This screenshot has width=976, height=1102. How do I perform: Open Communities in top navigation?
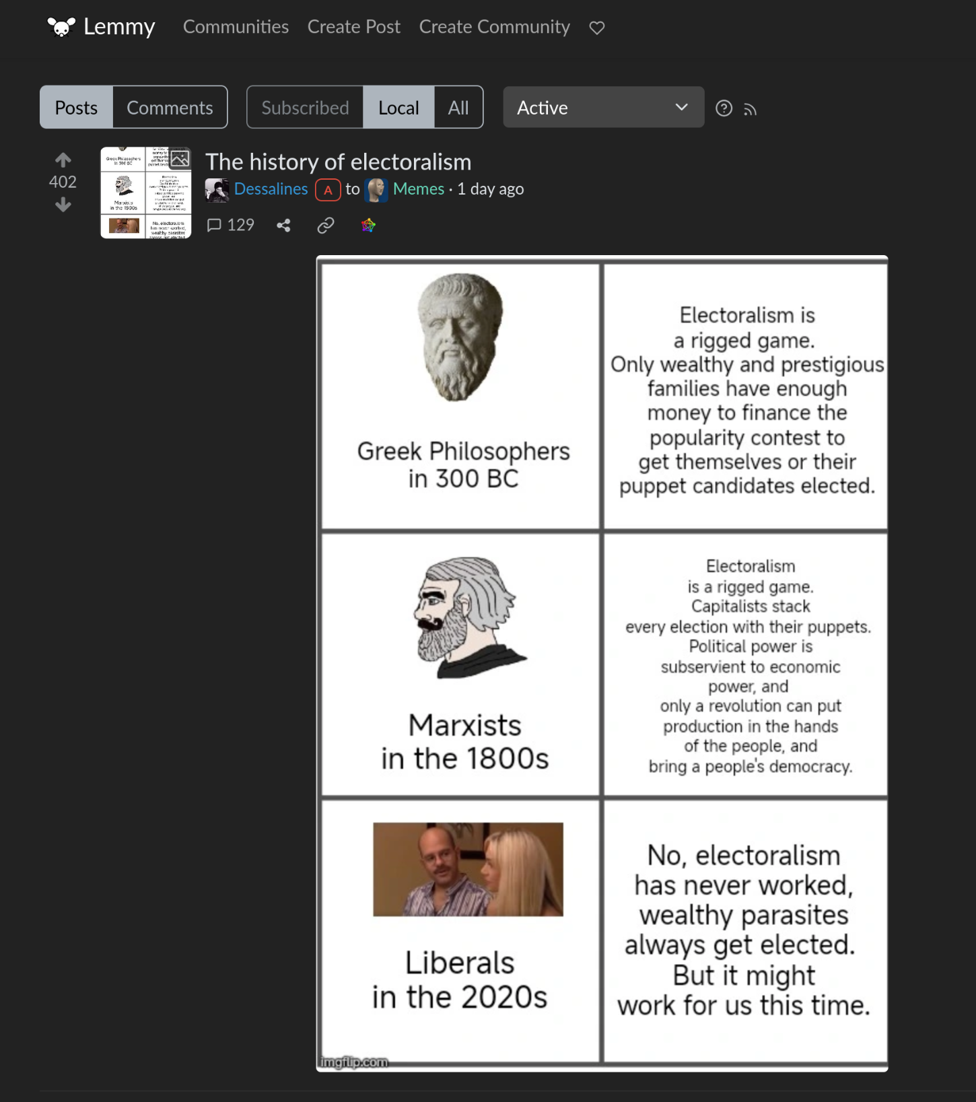click(x=236, y=27)
